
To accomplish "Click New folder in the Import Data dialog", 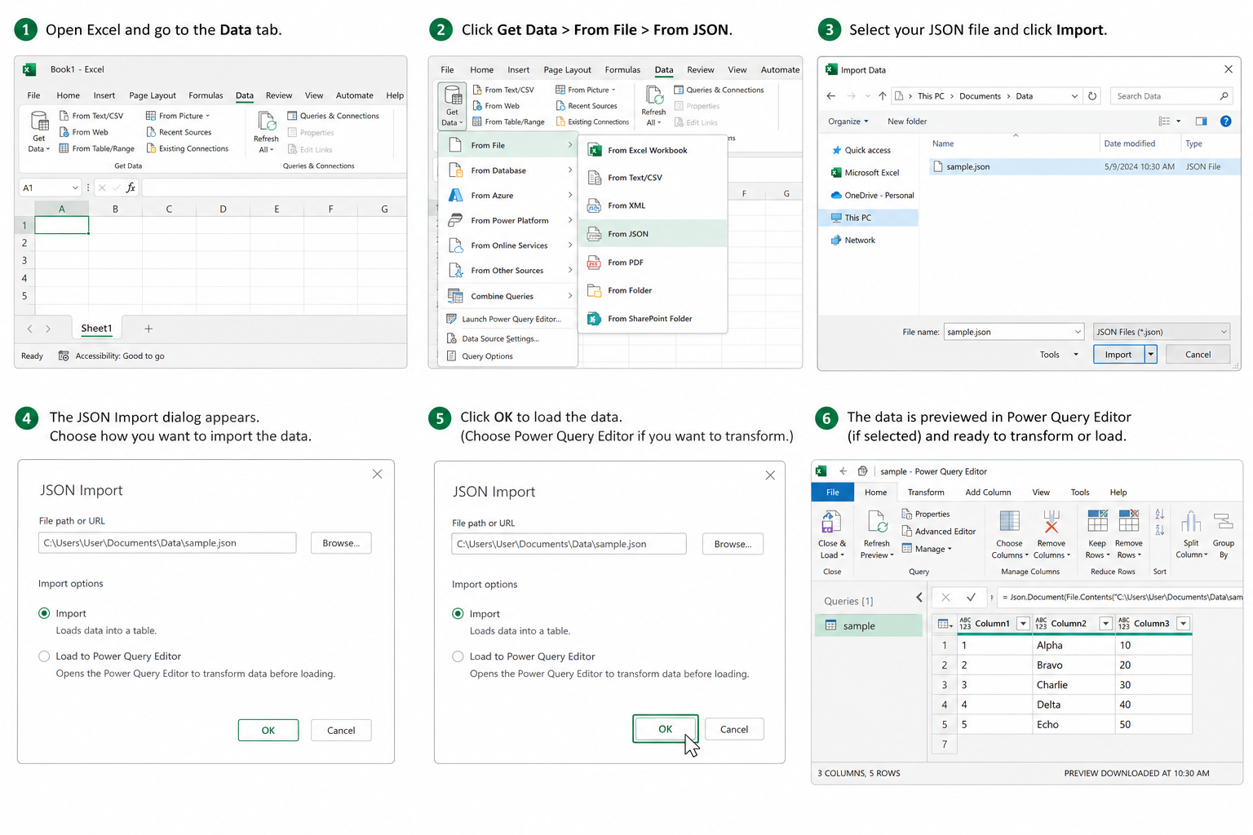I will coord(907,121).
